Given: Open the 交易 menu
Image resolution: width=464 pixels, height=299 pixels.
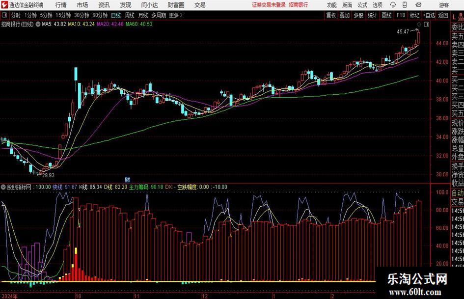Looking at the screenshot, I should (x=200, y=5).
